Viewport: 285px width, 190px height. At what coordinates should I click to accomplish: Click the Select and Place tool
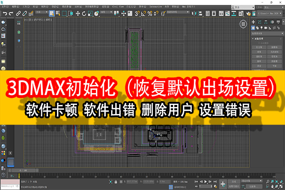click(x=96, y=13)
